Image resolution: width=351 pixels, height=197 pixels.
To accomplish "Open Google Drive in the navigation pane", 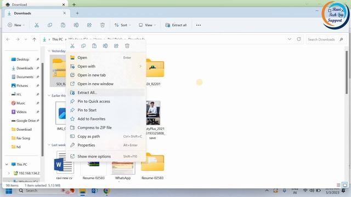I will [26, 120].
